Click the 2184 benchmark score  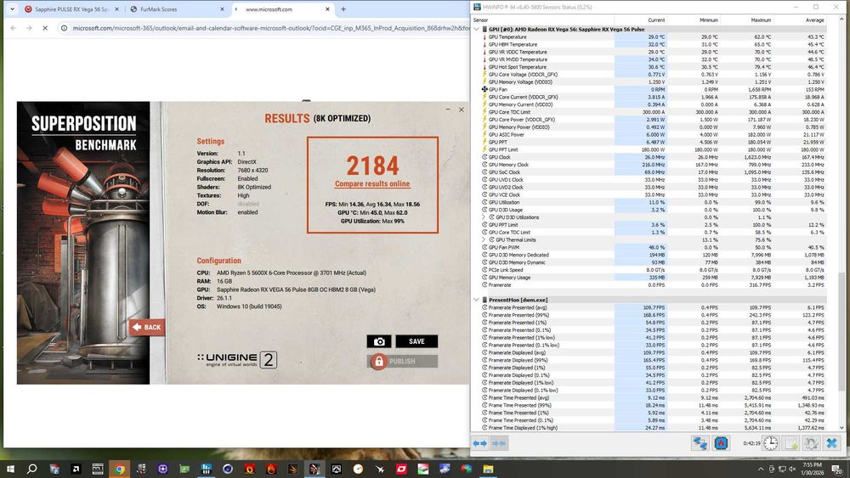(372, 166)
